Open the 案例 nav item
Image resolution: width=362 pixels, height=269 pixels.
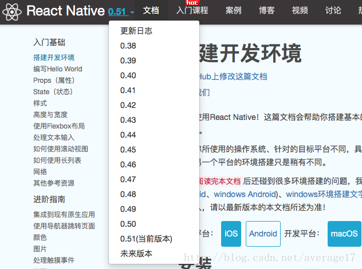tap(233, 11)
